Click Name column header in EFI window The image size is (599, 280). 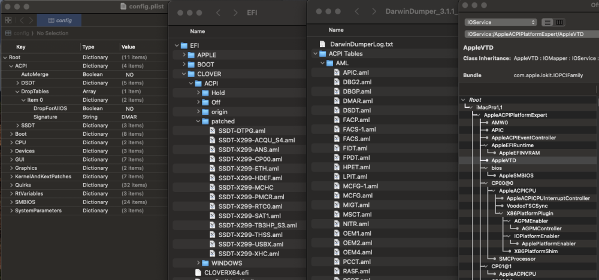(x=198, y=31)
